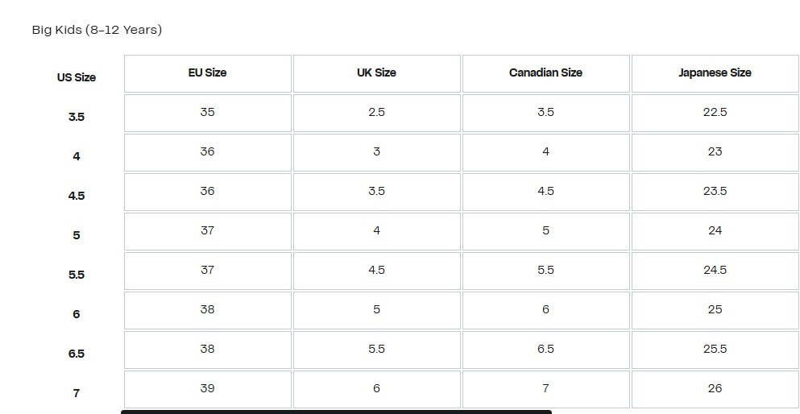Click EU size 39 cell

[207, 388]
